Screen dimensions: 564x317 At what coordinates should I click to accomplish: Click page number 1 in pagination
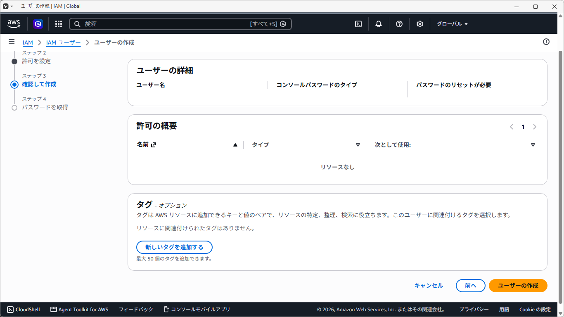click(523, 127)
